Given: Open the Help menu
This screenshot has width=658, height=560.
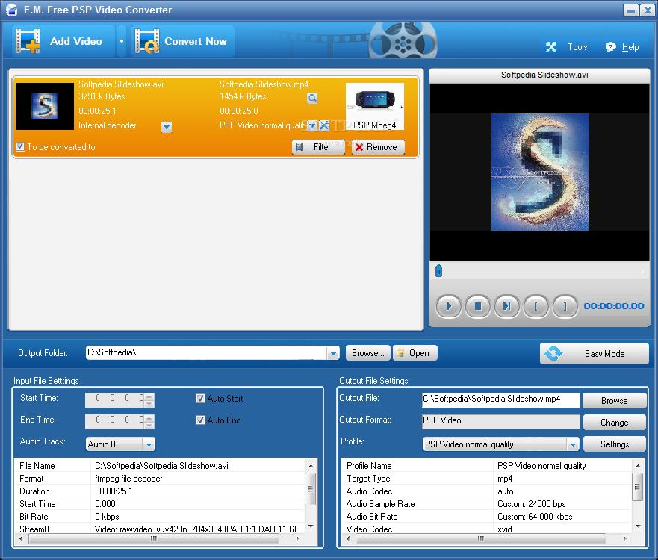Looking at the screenshot, I should tap(622, 47).
